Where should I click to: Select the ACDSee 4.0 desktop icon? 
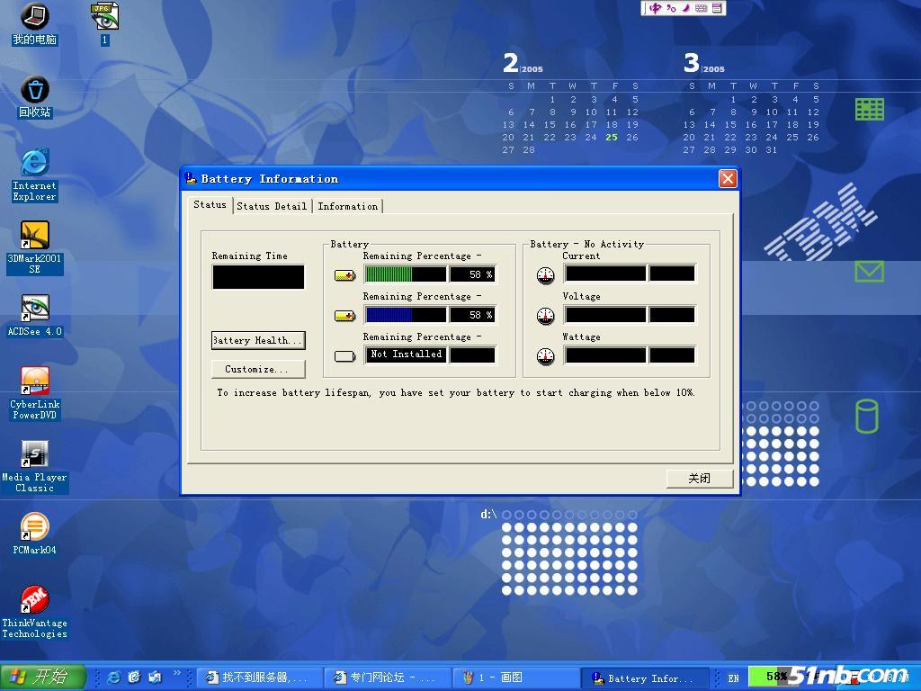point(34,309)
